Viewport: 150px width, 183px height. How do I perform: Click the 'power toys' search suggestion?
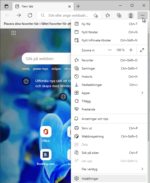40,69
